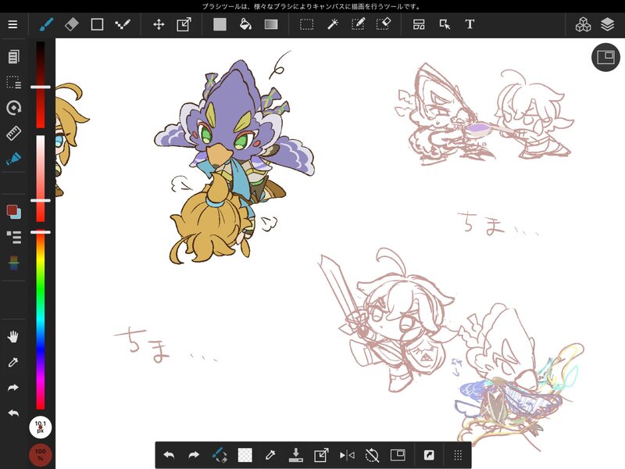
Task: Click the redo arrow in left sidebar
Action: tap(12, 387)
